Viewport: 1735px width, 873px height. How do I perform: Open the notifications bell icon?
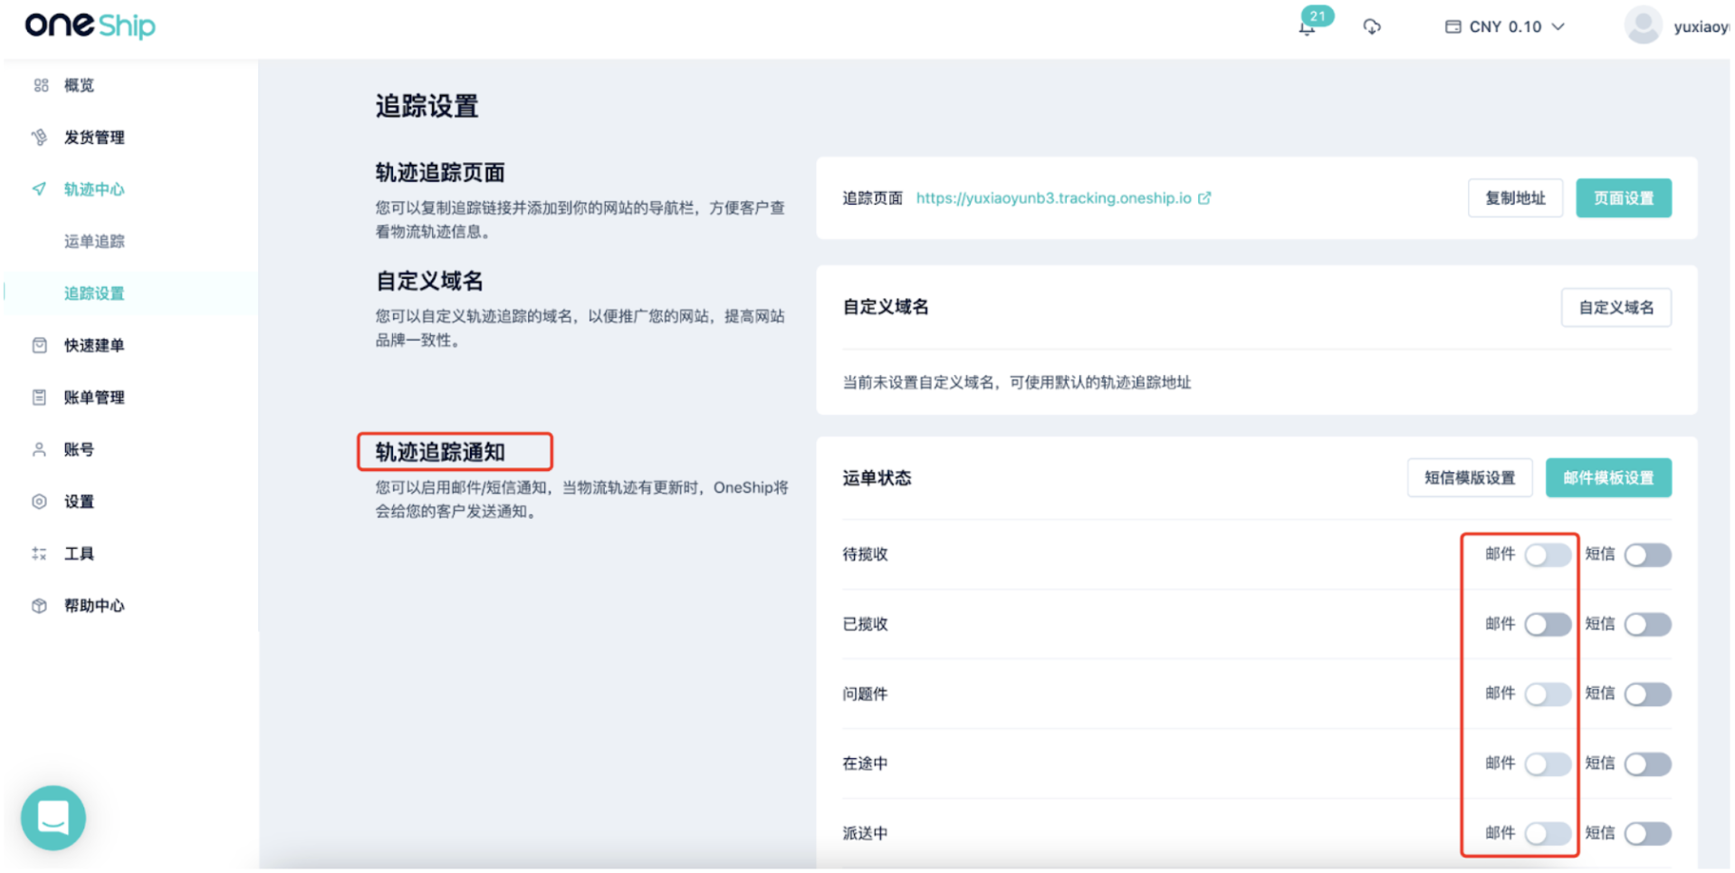coord(1307,27)
